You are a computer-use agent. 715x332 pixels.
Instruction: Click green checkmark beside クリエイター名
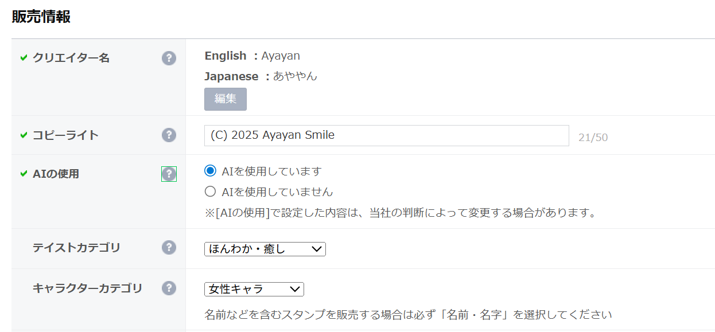click(x=24, y=58)
